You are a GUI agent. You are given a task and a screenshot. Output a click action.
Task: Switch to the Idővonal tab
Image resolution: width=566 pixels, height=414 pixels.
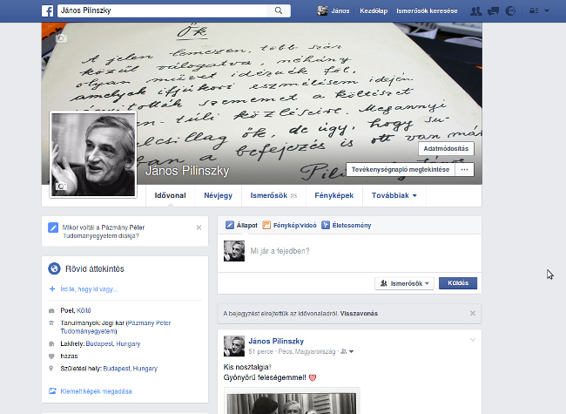pos(170,195)
